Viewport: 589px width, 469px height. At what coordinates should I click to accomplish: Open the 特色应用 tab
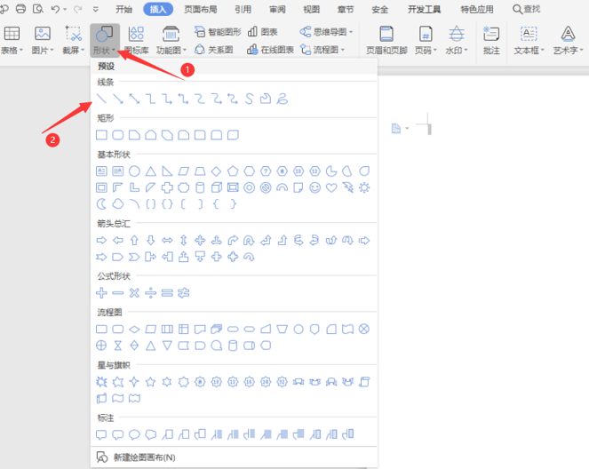(477, 9)
